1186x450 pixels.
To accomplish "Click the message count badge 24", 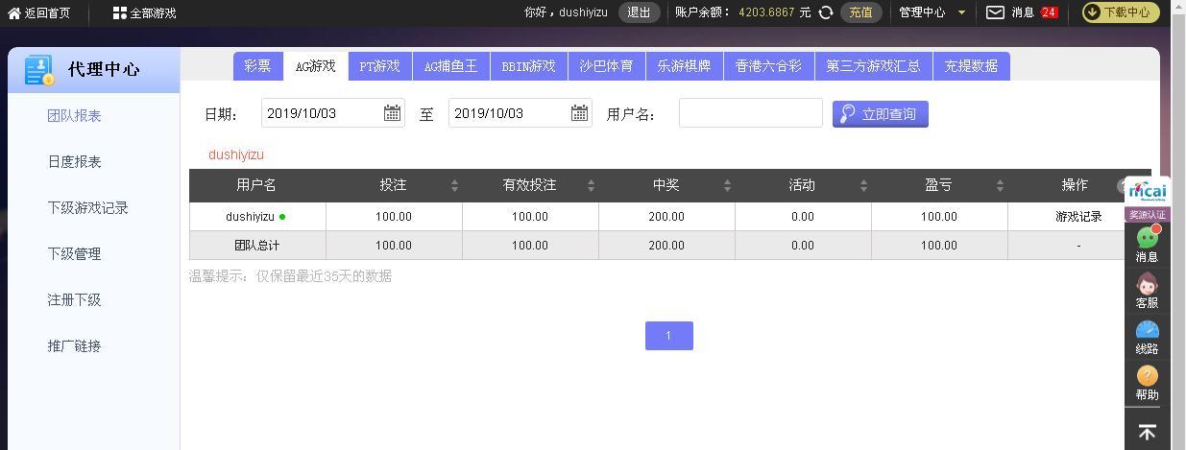I will coord(1049,12).
